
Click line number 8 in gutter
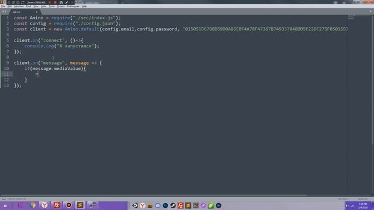[x=8, y=57]
